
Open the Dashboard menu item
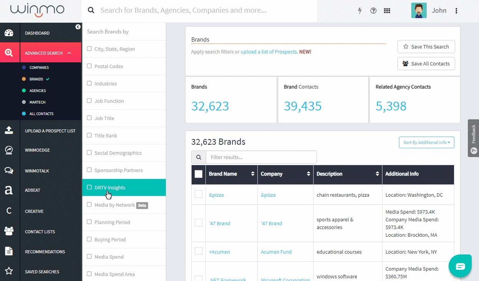coord(37,33)
